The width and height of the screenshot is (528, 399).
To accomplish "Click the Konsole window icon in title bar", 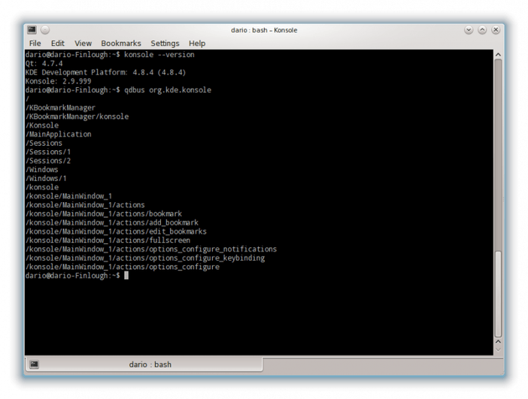I will (x=32, y=29).
